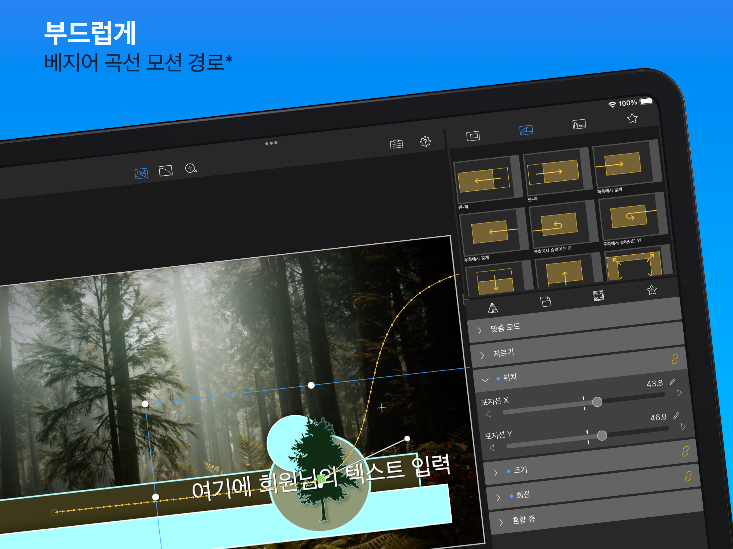Open the favorites star tab

pos(632,118)
